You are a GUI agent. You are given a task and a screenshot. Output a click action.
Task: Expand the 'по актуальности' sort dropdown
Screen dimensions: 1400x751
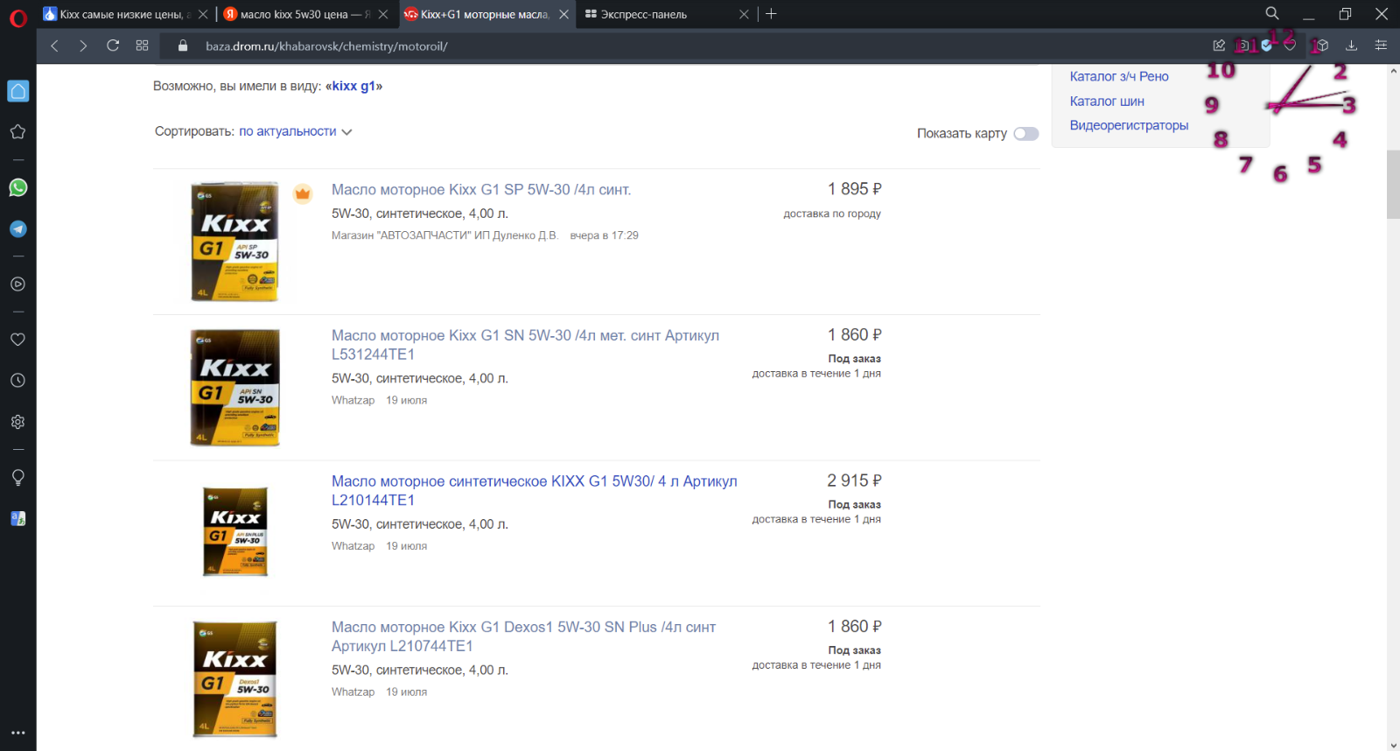coord(296,131)
